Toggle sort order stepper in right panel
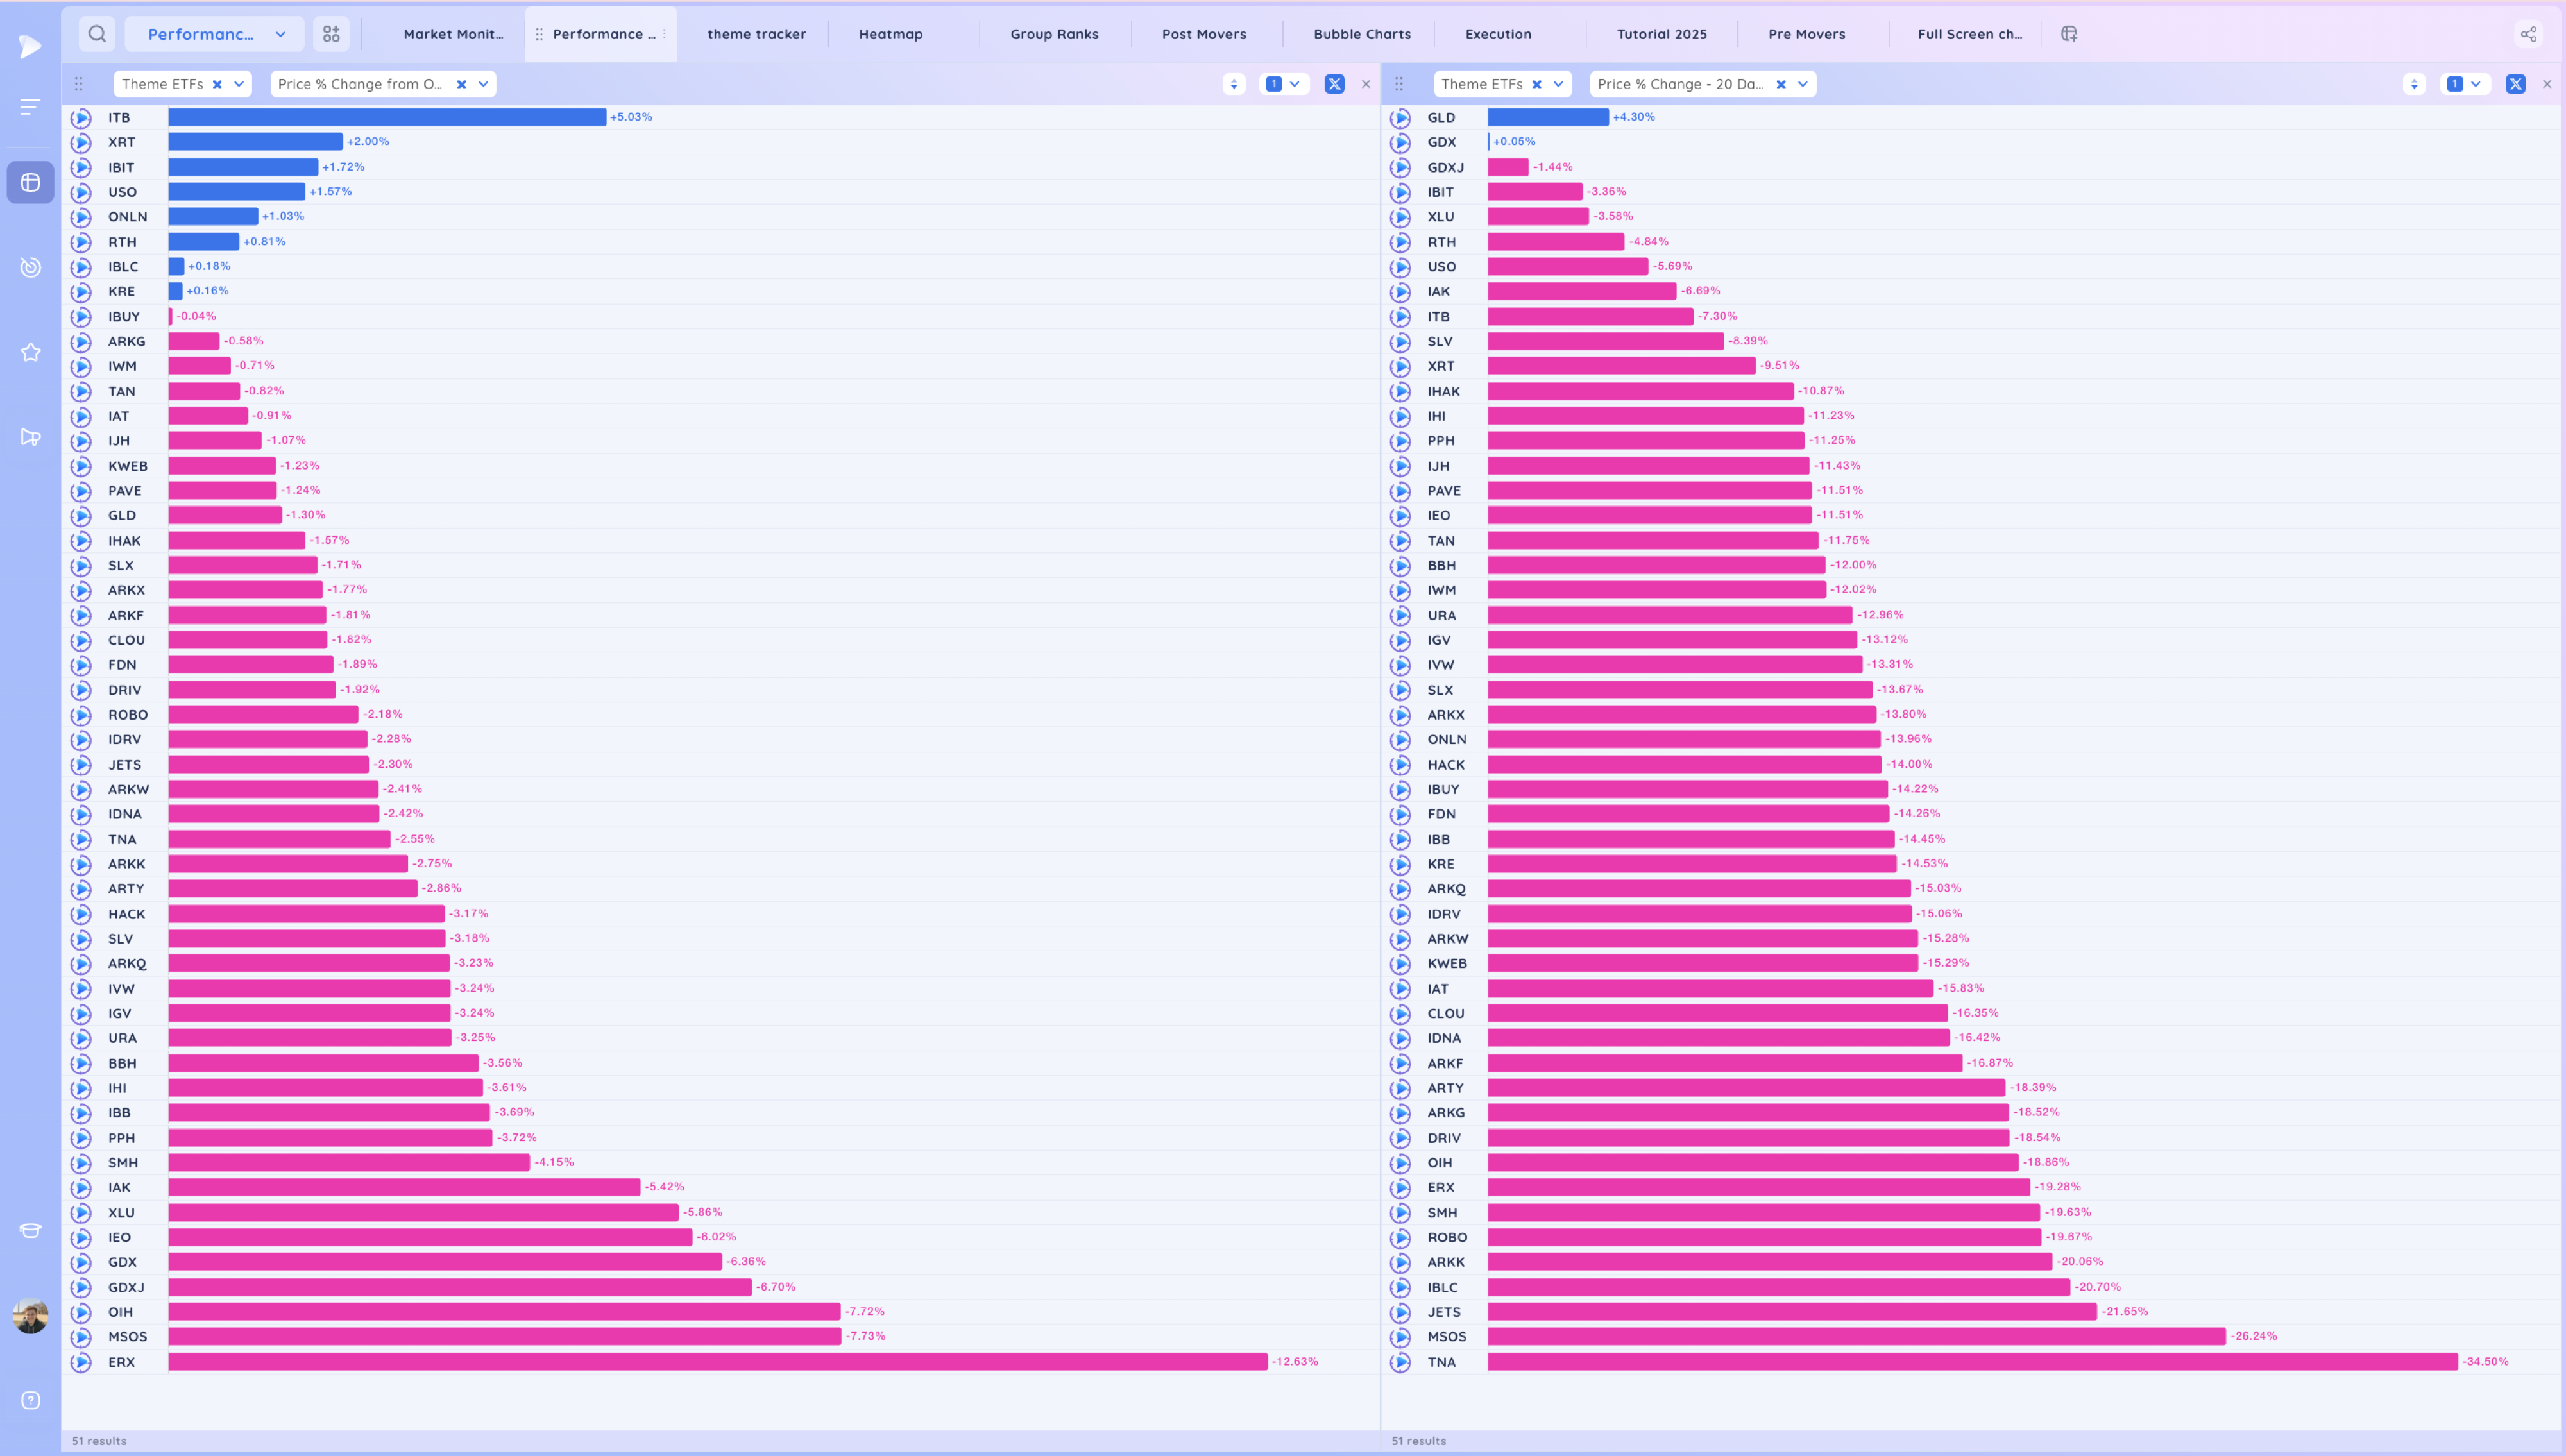Viewport: 2566px width, 1456px height. (2414, 84)
